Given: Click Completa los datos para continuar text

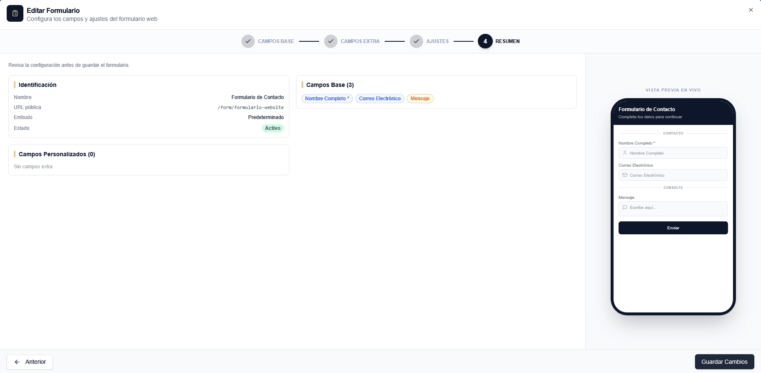Looking at the screenshot, I should coord(650,117).
